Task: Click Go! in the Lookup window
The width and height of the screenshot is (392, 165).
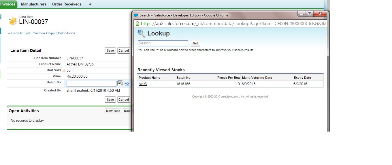Action: tap(195, 43)
